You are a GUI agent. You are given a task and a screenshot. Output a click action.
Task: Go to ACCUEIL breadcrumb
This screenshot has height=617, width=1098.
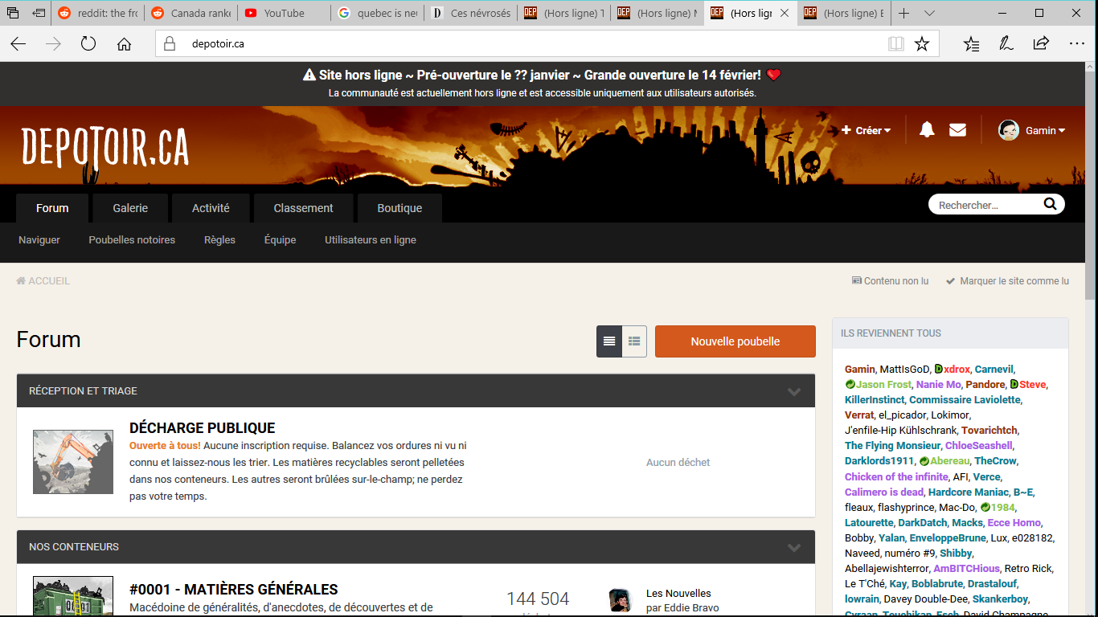43,281
